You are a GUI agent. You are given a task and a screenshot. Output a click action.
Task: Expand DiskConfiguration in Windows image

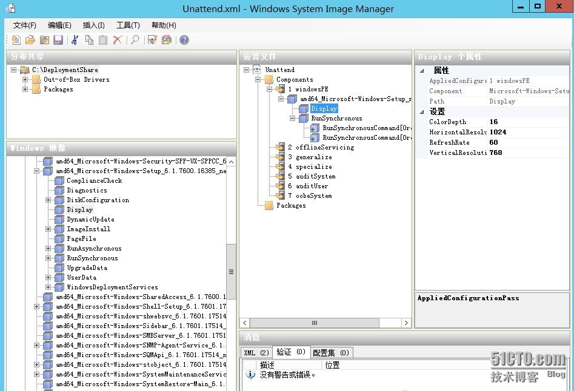tap(48, 200)
